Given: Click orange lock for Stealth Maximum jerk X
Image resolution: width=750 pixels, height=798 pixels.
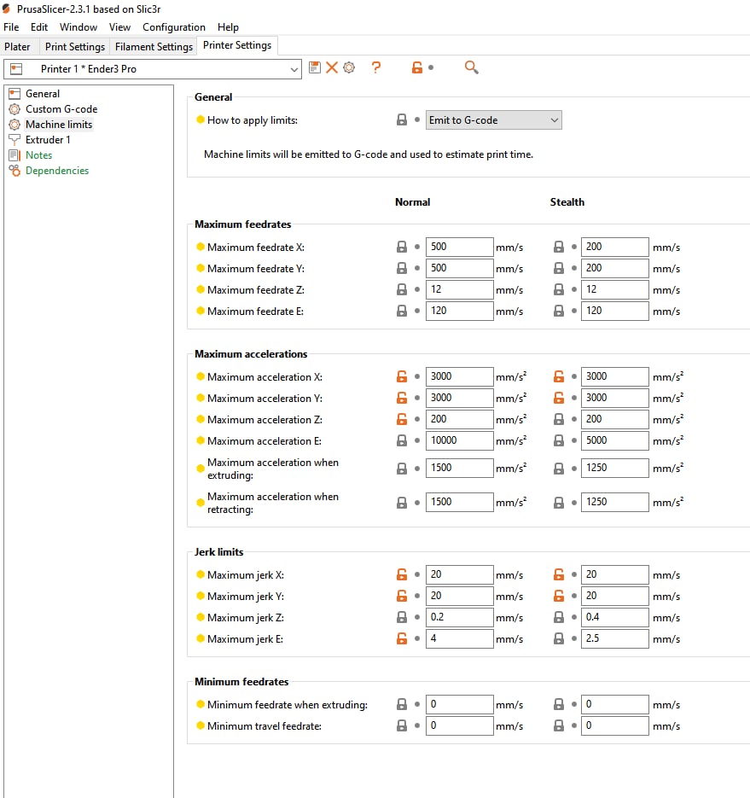Looking at the screenshot, I should [559, 574].
